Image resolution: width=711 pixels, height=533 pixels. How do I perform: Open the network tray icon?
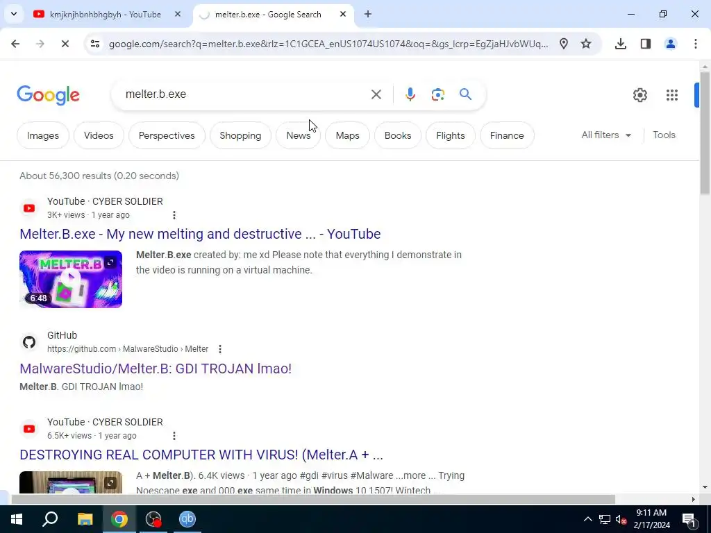[x=605, y=519]
